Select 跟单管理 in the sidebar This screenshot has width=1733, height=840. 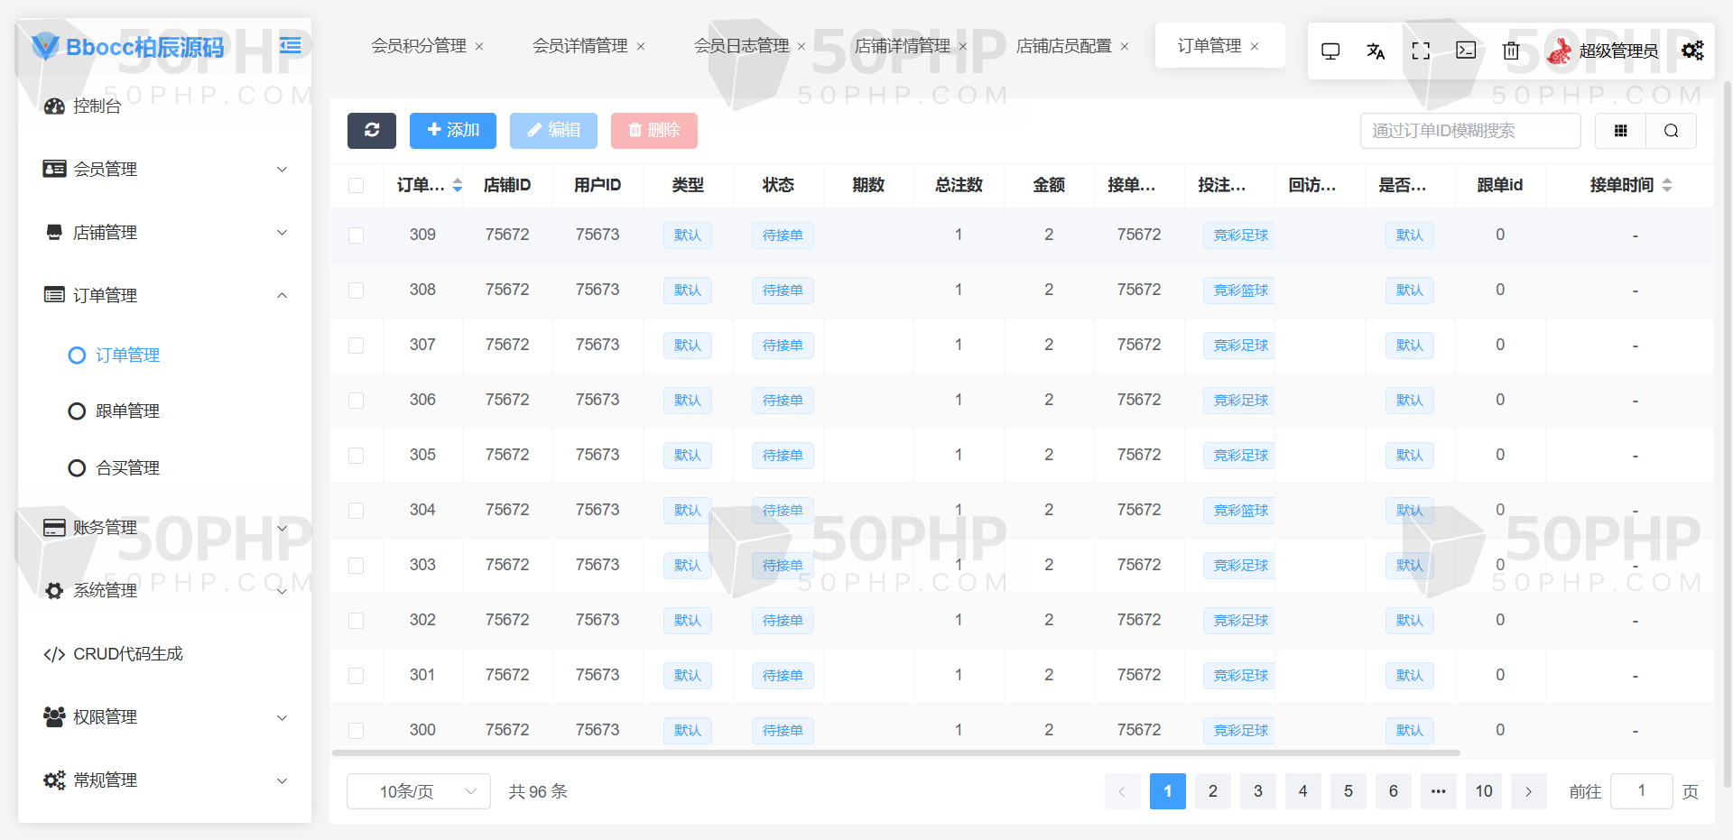(127, 411)
